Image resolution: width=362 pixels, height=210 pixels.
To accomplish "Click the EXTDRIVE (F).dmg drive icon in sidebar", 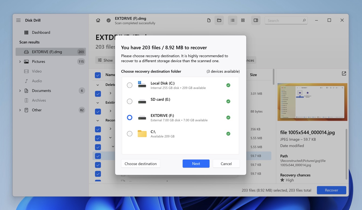I will coord(26,52).
